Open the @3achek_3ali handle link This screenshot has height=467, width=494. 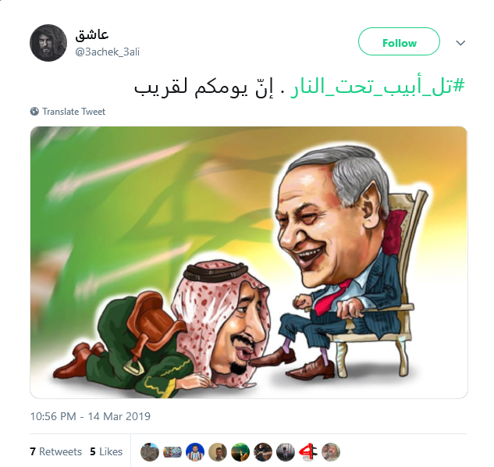pyautogui.click(x=107, y=52)
